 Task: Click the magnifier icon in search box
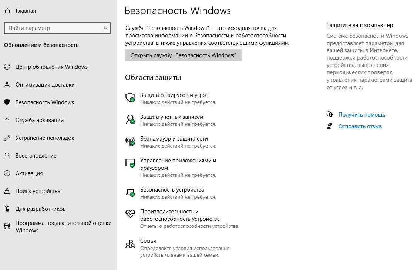[x=105, y=28]
